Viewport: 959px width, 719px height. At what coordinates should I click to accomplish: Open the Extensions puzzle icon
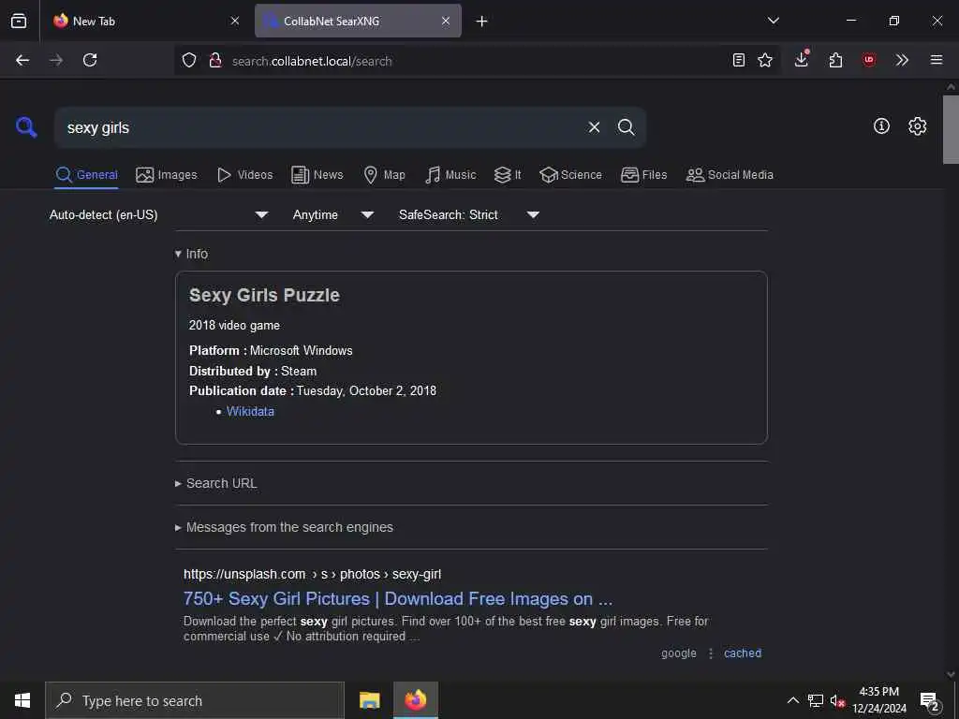pyautogui.click(x=835, y=60)
